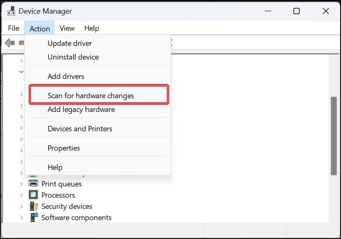Viewport: 341px width, 239px height.
Task: Open Properties from Action menu
Action: click(x=98, y=148)
